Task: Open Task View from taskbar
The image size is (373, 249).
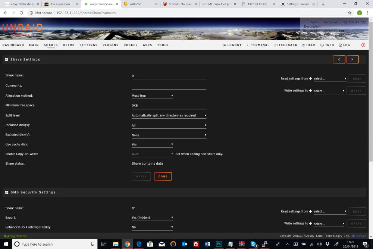Action: click(x=103, y=244)
